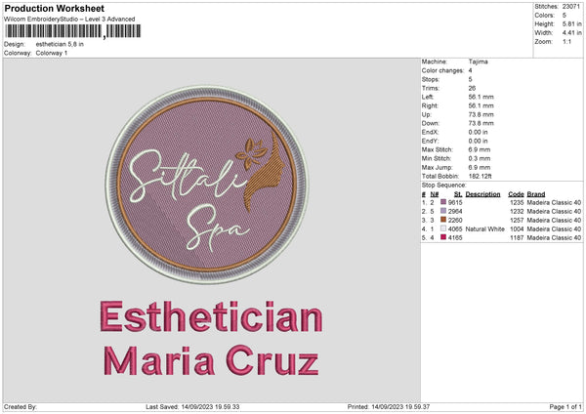Click the 'EndY:' label
Viewport: 586px width, 414px height.
click(x=430, y=141)
